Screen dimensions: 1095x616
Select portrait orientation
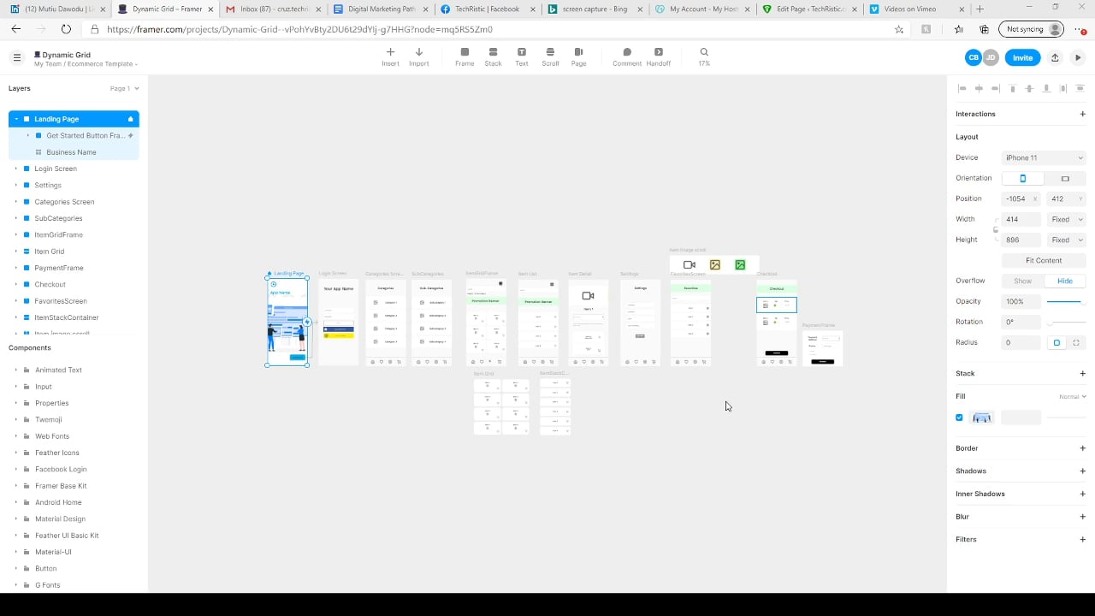[1022, 178]
